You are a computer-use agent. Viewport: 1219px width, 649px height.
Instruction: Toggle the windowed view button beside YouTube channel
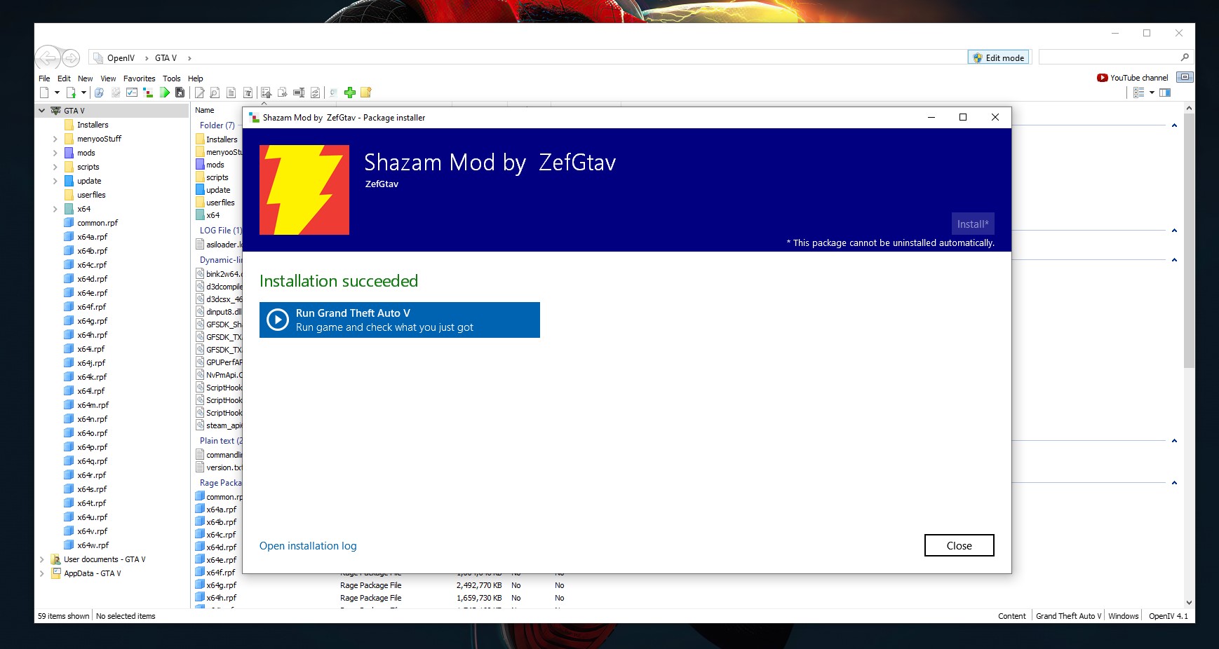pyautogui.click(x=1185, y=77)
